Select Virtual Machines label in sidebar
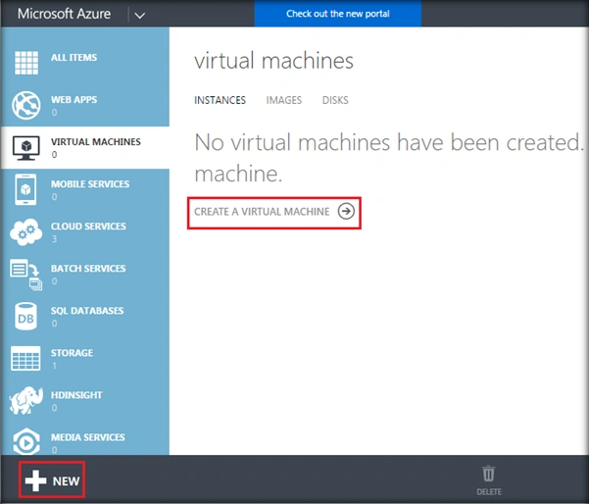The image size is (589, 504). [96, 142]
